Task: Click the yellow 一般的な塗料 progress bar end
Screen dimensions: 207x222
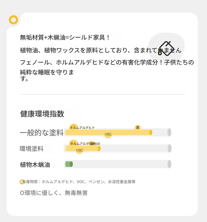Action: point(151,132)
